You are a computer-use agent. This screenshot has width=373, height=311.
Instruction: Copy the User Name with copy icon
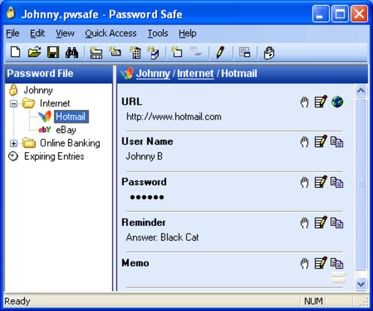337,142
